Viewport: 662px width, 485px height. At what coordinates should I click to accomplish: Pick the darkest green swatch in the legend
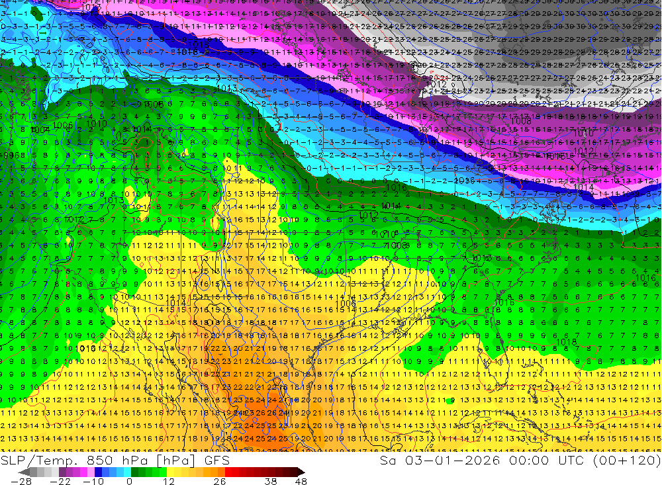click(x=134, y=472)
